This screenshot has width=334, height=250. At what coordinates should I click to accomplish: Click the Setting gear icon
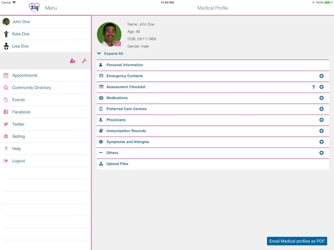point(6,136)
